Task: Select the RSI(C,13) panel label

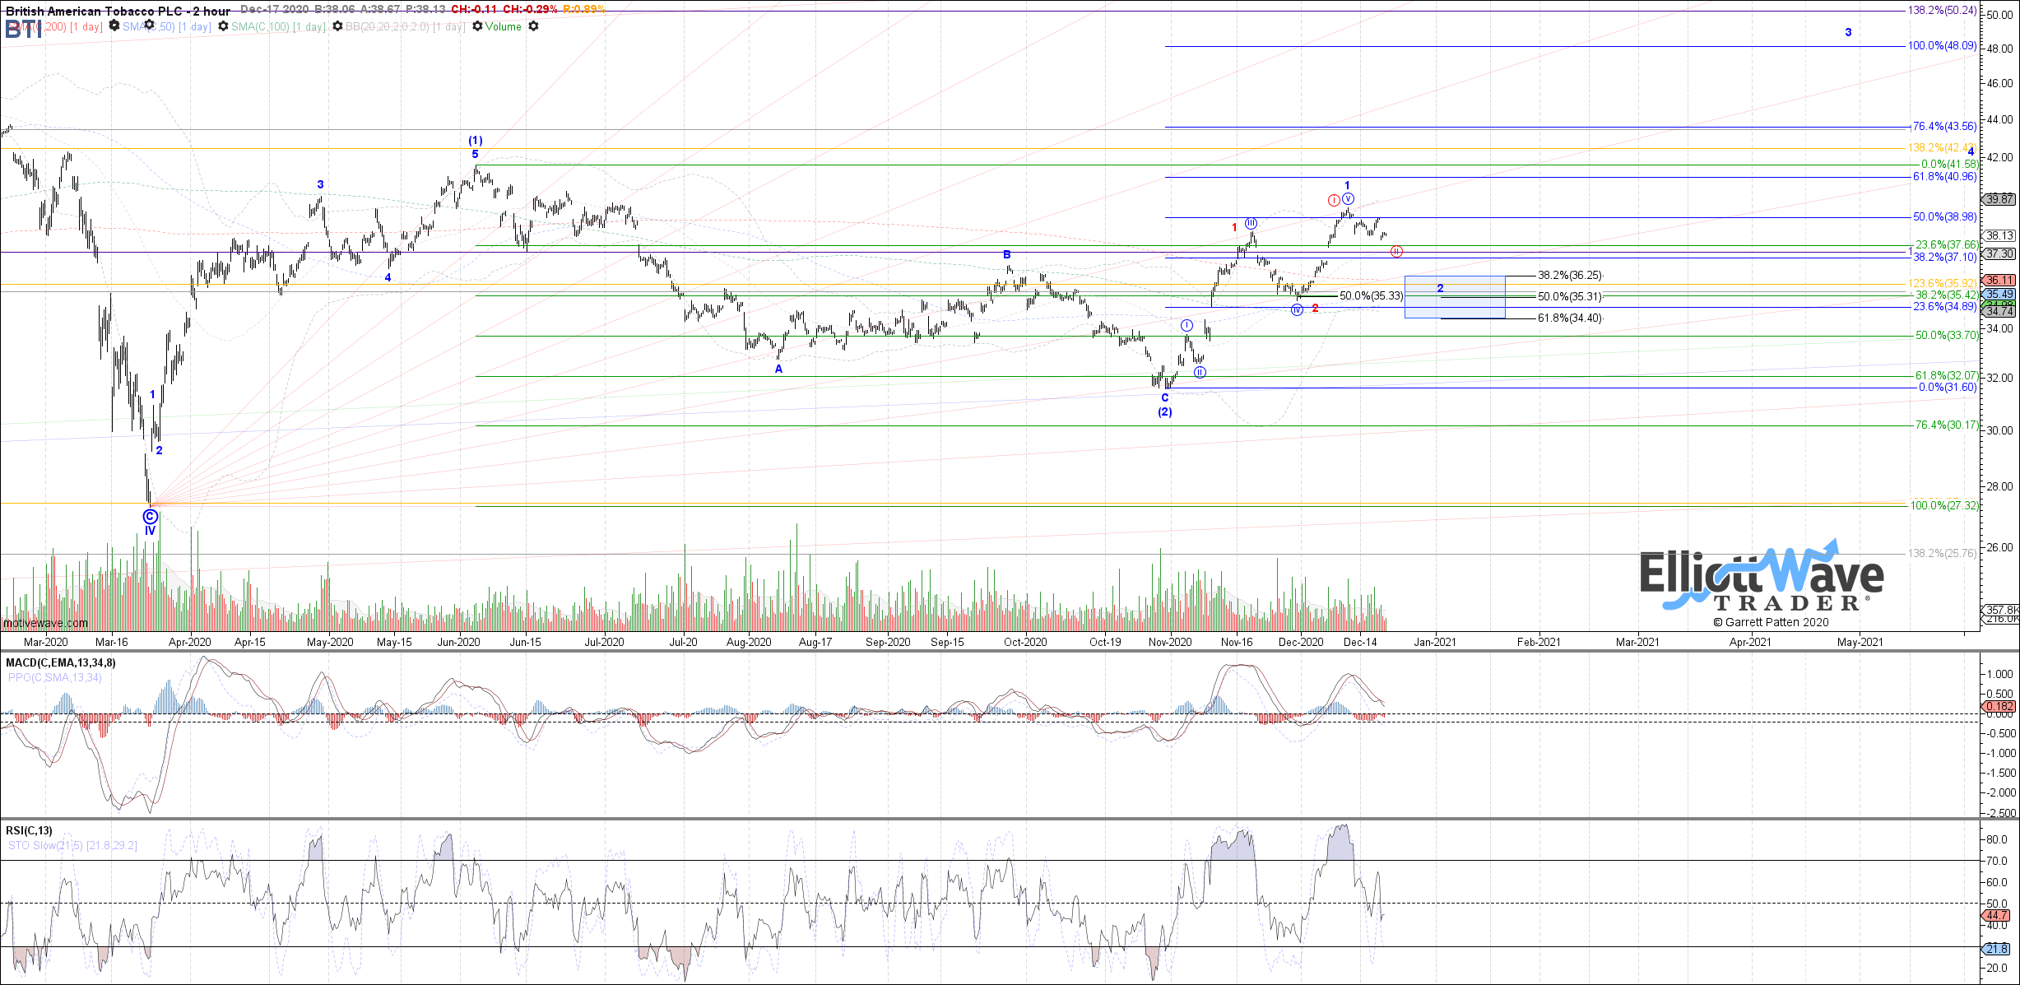Action: [29, 830]
